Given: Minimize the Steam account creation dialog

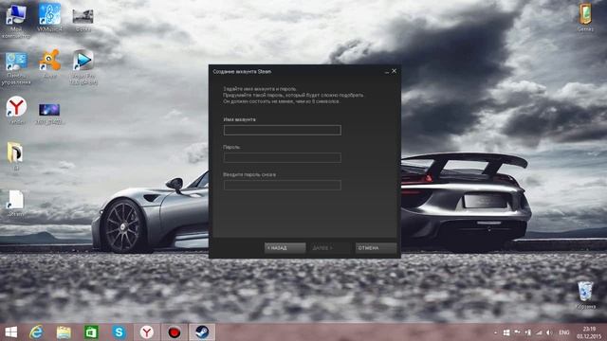Looking at the screenshot, I should pos(387,72).
